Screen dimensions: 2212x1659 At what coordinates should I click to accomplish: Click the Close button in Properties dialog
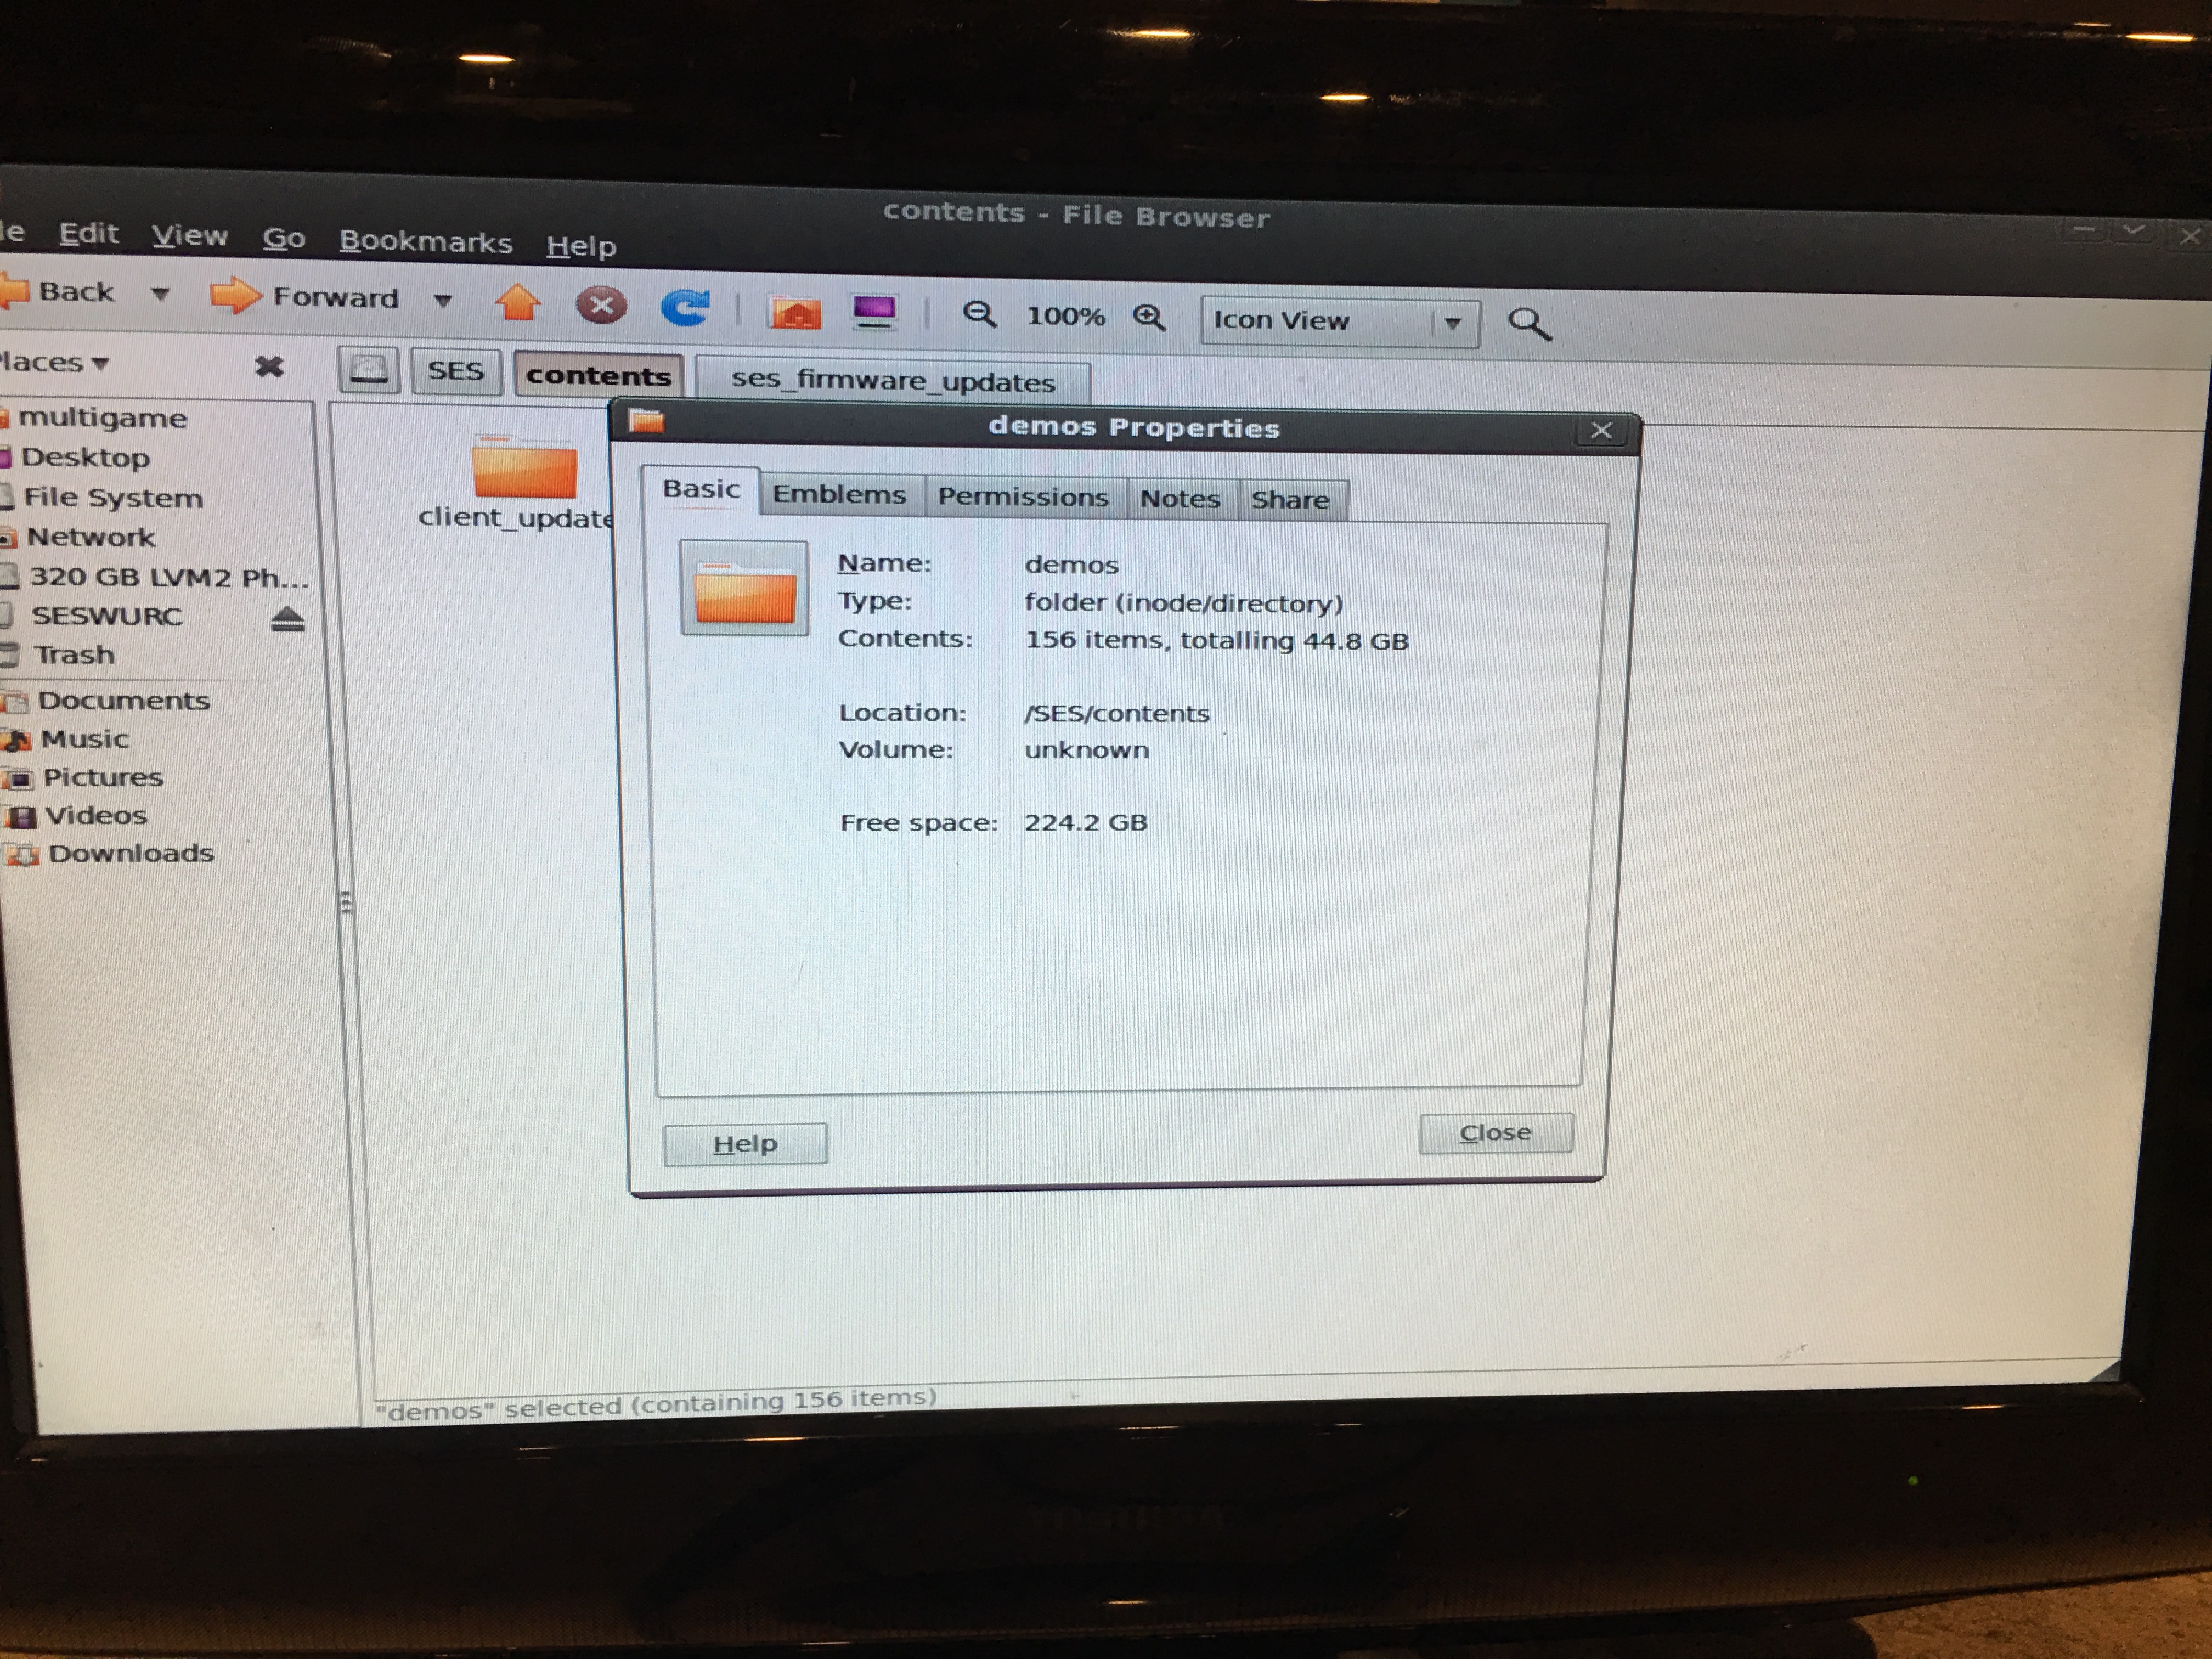[1496, 1133]
